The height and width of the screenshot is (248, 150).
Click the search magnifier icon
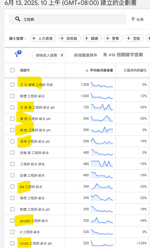click(18, 19)
